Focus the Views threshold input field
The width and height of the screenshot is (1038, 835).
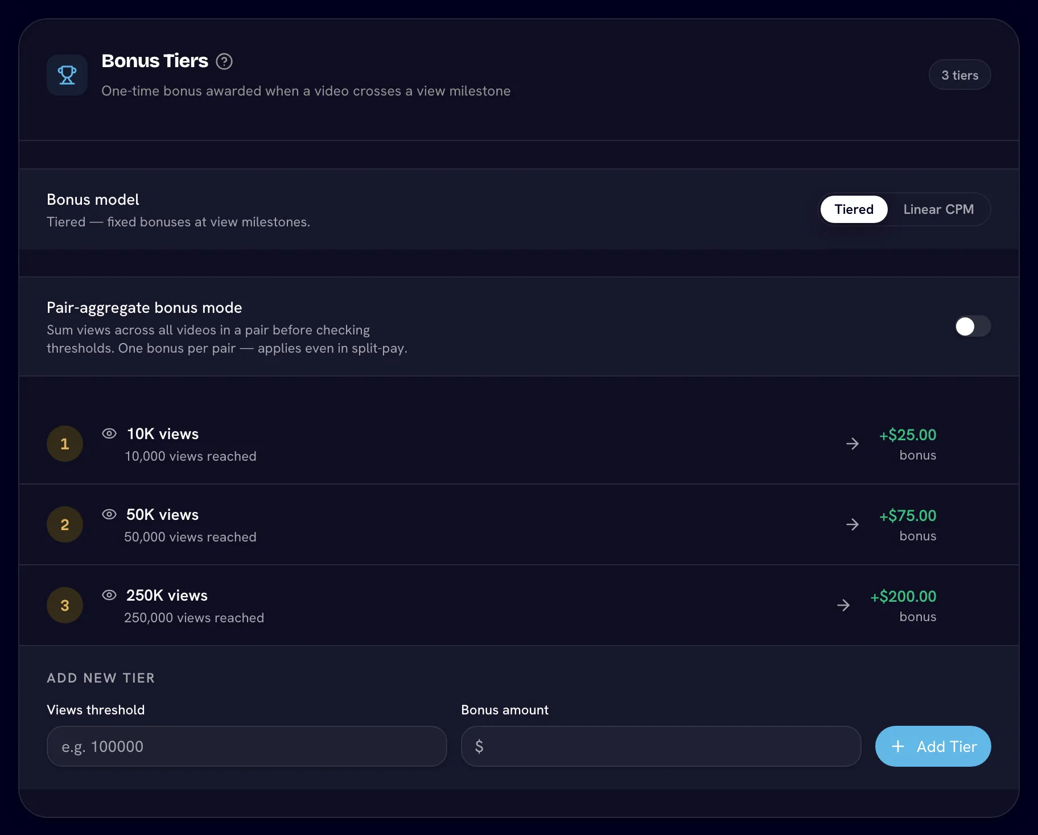pyautogui.click(x=247, y=746)
